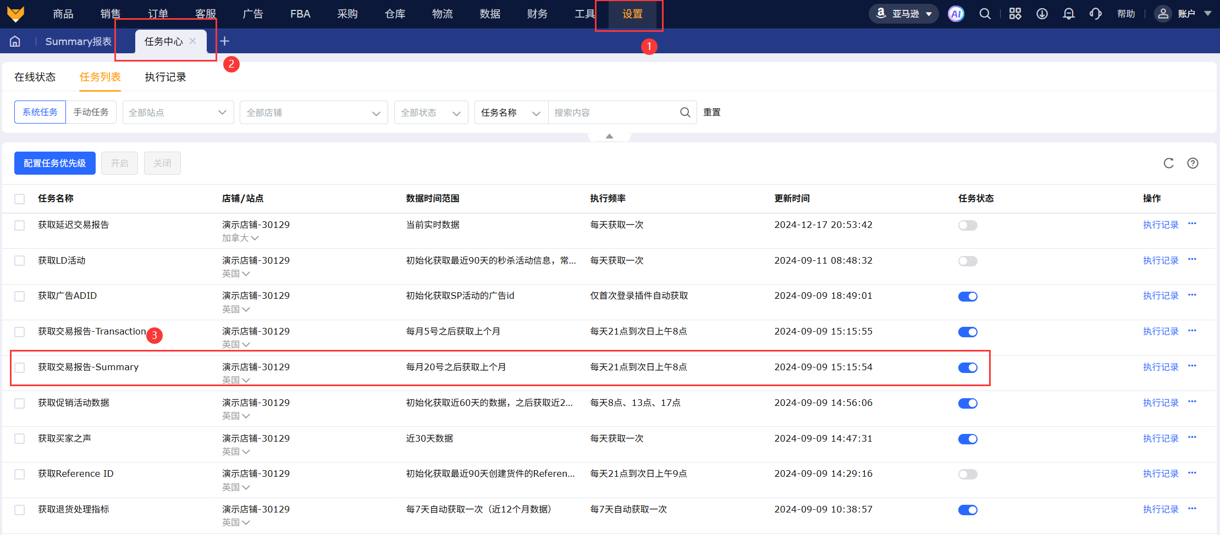Screen dimensions: 1220x535
Task: Collapse the filter panel with up arrow
Action: click(x=609, y=136)
